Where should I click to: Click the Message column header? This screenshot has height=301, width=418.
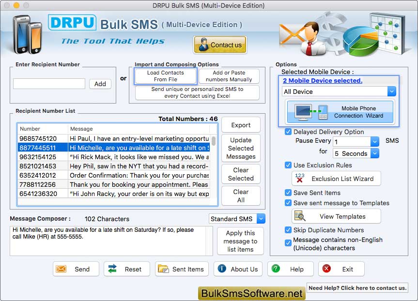(139, 129)
